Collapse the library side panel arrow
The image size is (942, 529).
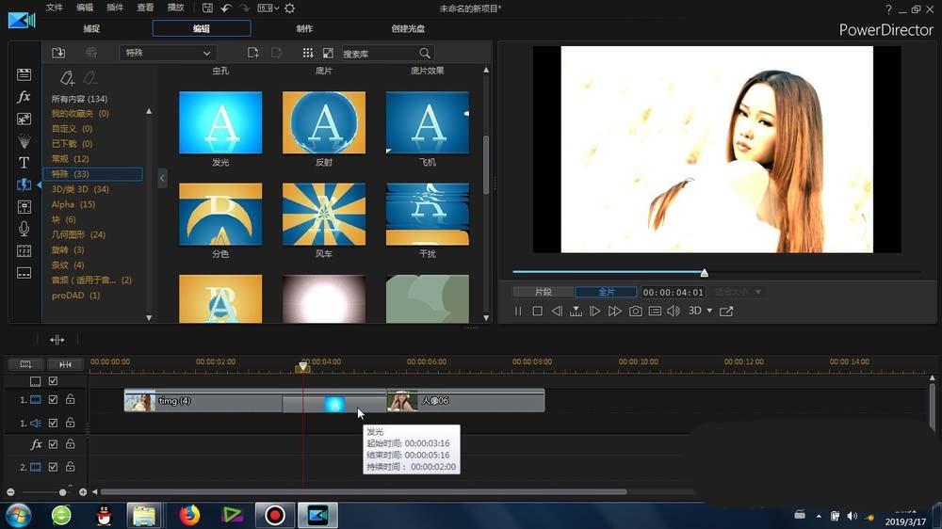click(162, 178)
